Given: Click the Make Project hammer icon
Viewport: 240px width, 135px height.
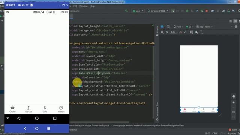Looking at the screenshot, I should 126,11.
